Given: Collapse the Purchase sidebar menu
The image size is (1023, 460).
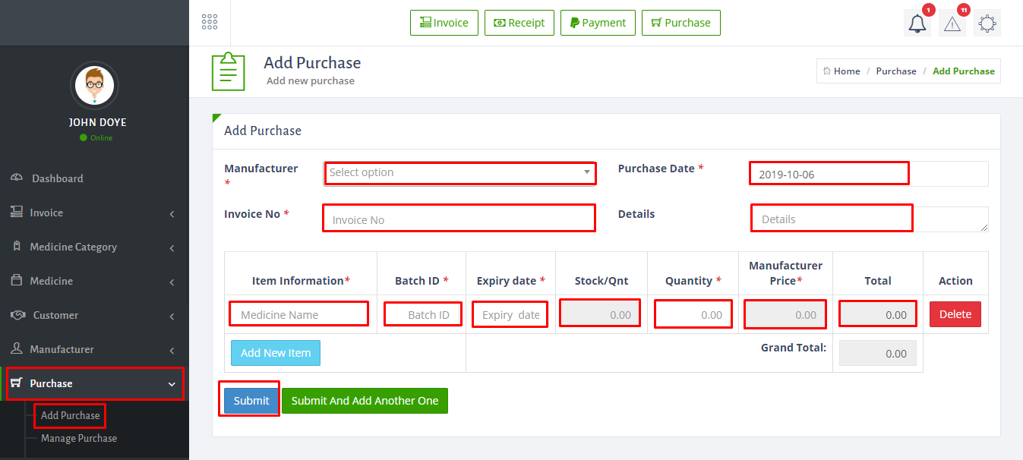Looking at the screenshot, I should pyautogui.click(x=94, y=383).
